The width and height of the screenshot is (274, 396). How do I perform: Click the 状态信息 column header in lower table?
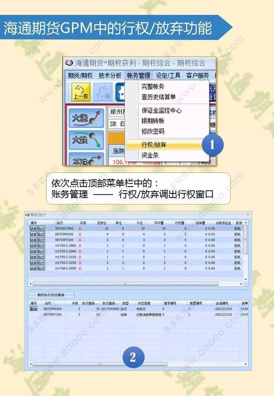pyautogui.click(x=144, y=303)
